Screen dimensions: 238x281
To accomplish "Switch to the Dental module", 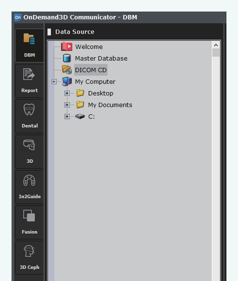I will [x=30, y=116].
